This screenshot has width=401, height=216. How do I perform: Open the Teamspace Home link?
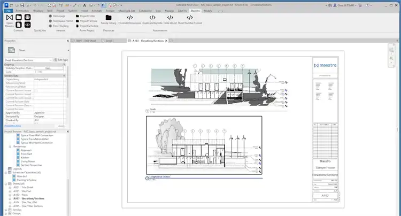pos(61,21)
